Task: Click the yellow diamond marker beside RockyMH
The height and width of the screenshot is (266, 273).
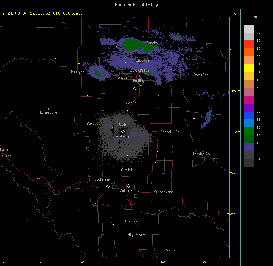Action: tap(79, 64)
